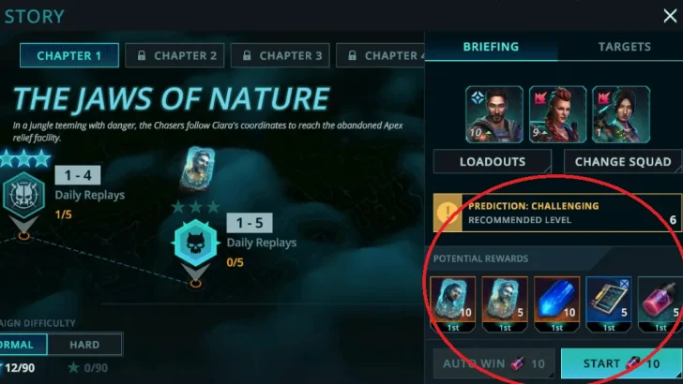Switch to the Targets tab
The image size is (683, 384).
[x=624, y=47]
